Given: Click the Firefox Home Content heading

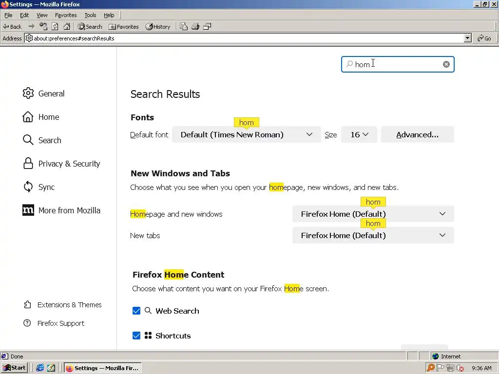Looking at the screenshot, I should point(178,275).
